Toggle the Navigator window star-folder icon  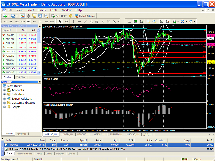pos(34,16)
